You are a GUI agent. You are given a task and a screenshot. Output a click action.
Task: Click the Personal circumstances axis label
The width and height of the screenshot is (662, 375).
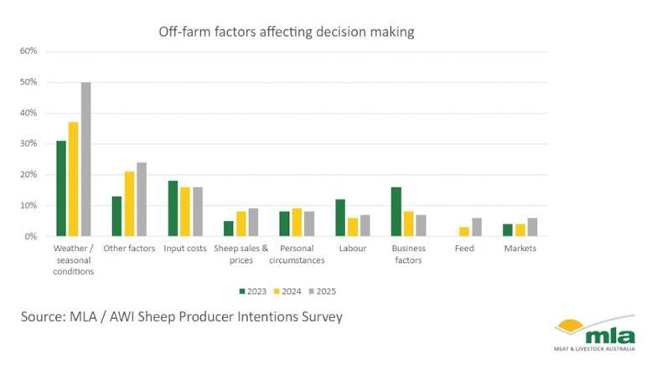pyautogui.click(x=297, y=254)
